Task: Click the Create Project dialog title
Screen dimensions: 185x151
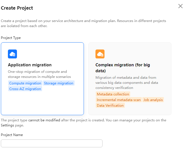Action: point(17,8)
